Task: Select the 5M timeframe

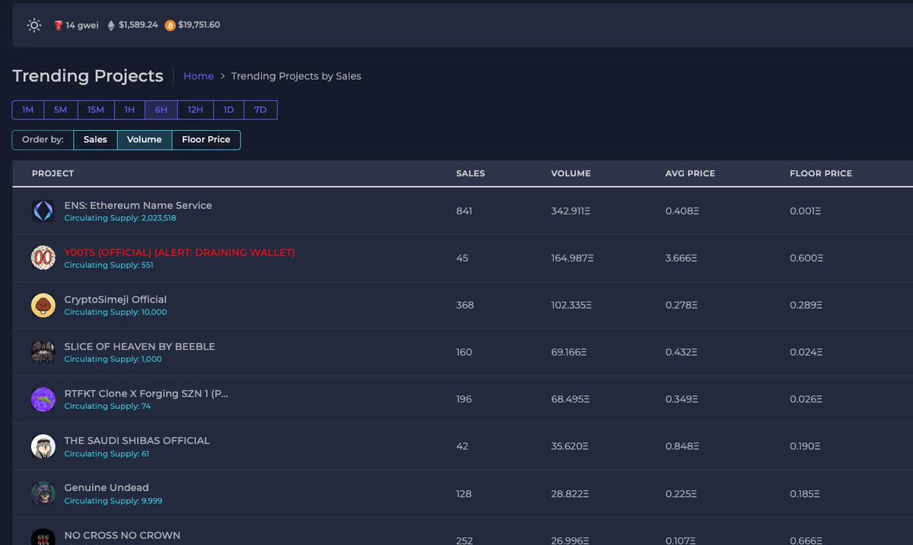Action: click(x=61, y=110)
